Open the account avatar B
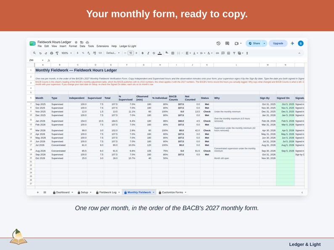 300,43
